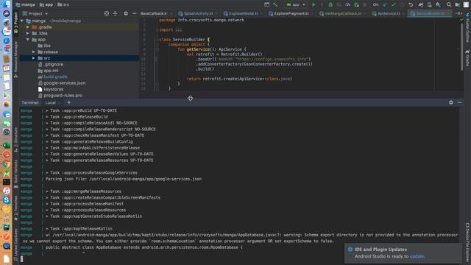Show hidden editor tabs dropdown
The height and width of the screenshot is (265, 471).
(x=458, y=13)
